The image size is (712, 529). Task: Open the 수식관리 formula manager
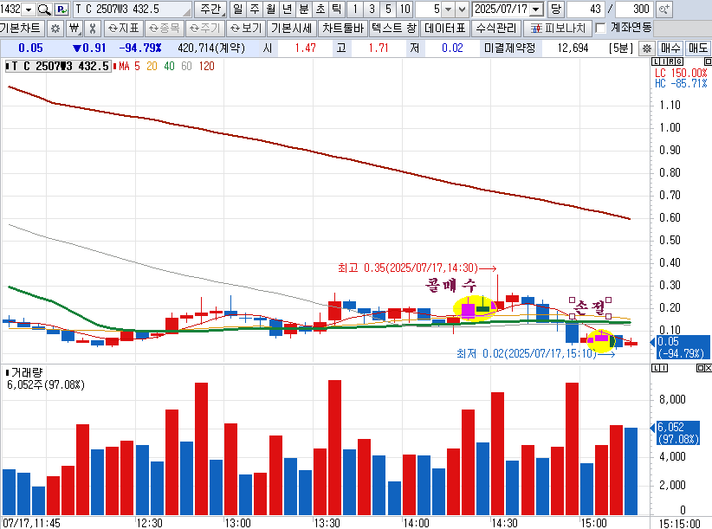click(x=496, y=29)
